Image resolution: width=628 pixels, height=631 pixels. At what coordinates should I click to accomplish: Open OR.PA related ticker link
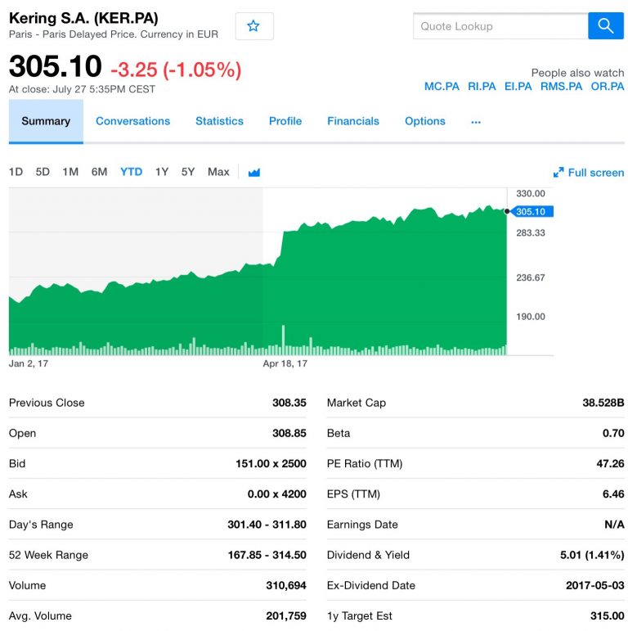point(607,87)
